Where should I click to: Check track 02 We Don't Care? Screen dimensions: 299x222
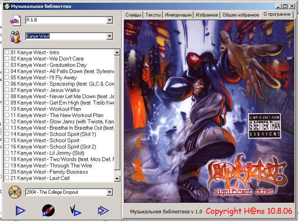coord(7,59)
